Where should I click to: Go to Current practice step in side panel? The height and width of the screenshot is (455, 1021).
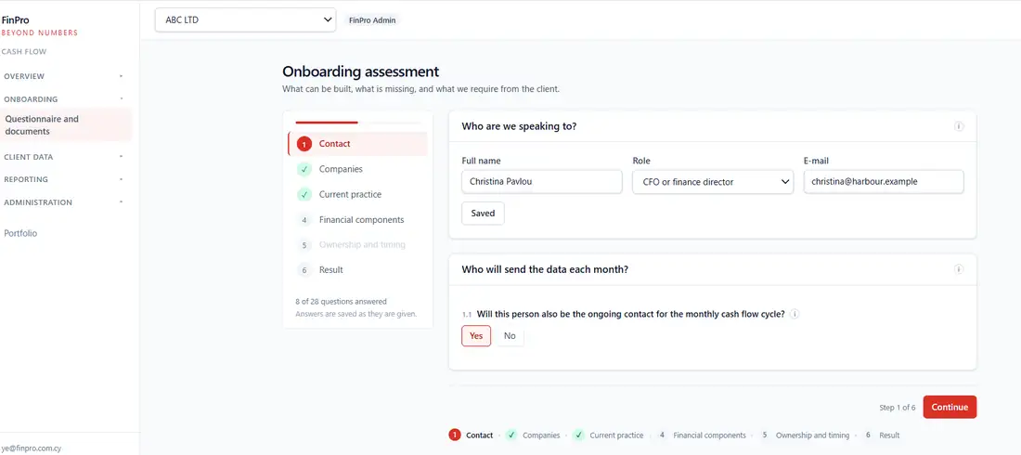click(x=357, y=194)
